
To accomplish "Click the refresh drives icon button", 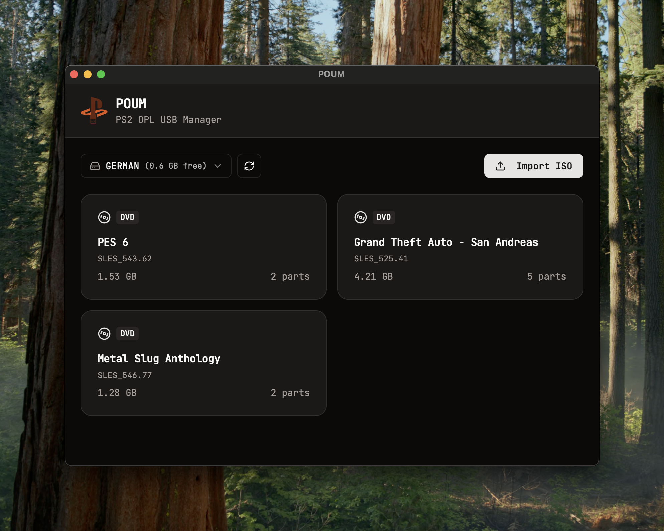I will click(x=249, y=166).
